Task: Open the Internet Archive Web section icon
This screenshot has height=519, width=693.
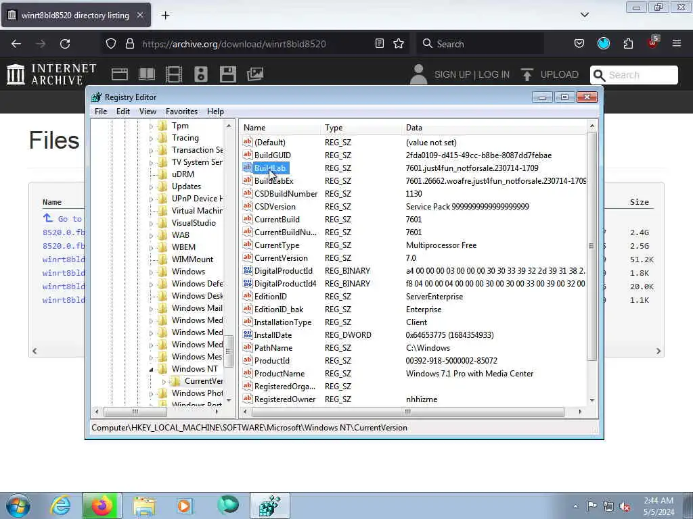Action: click(x=119, y=74)
